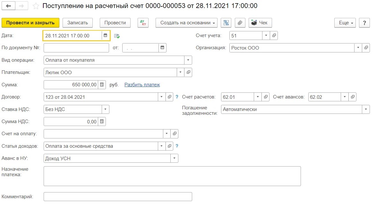Viewport: 376px width, 219px height.
Task: Click Провести и закрыть button
Action: 30,23
